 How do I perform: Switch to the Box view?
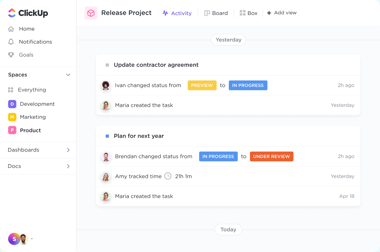point(248,13)
